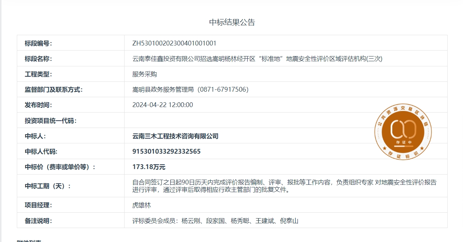The height and width of the screenshot is (242, 463).
Task: Click the 中标工期（天） label
Action: (x=48, y=186)
